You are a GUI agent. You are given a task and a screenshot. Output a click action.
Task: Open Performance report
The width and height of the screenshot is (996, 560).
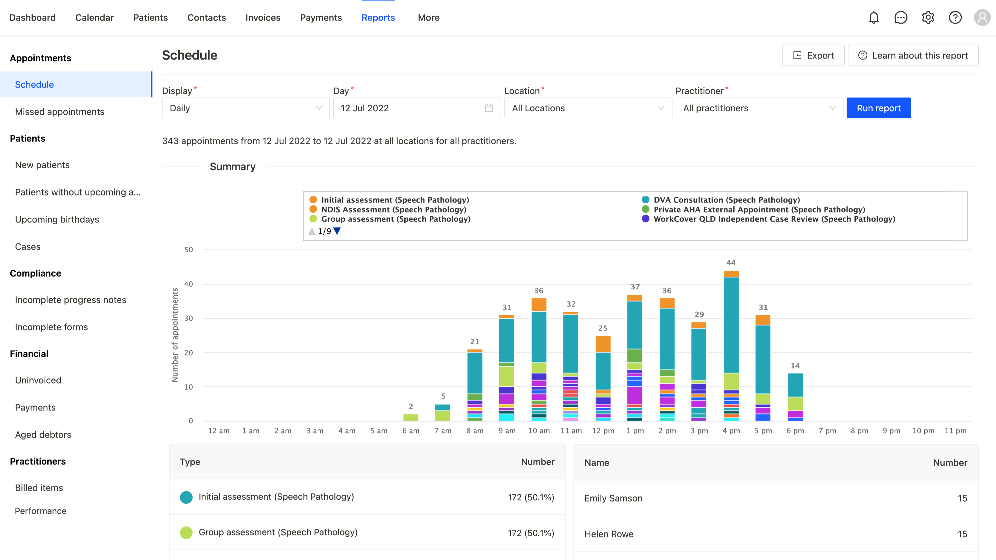pyautogui.click(x=41, y=511)
